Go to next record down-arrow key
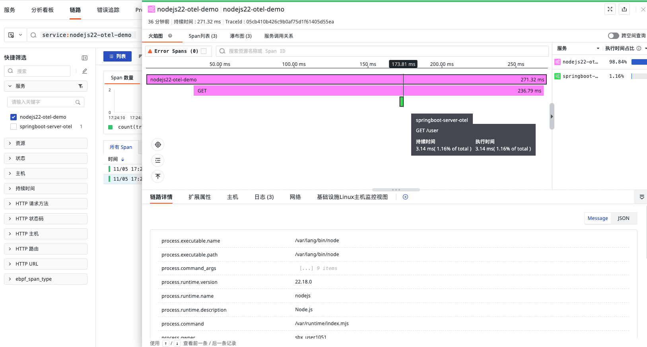 pyautogui.click(x=177, y=343)
